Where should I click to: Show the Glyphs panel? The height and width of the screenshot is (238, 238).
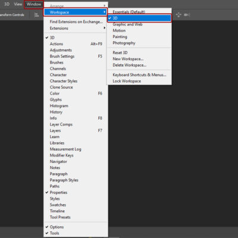coord(76,99)
